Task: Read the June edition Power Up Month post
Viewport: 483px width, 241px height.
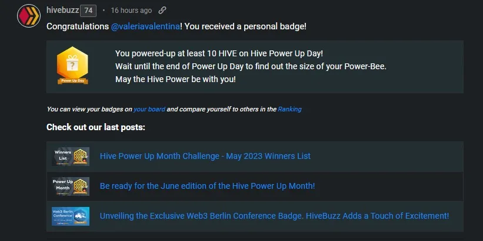Action: (208, 186)
